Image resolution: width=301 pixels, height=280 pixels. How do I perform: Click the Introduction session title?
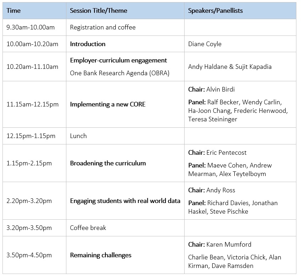pos(88,44)
